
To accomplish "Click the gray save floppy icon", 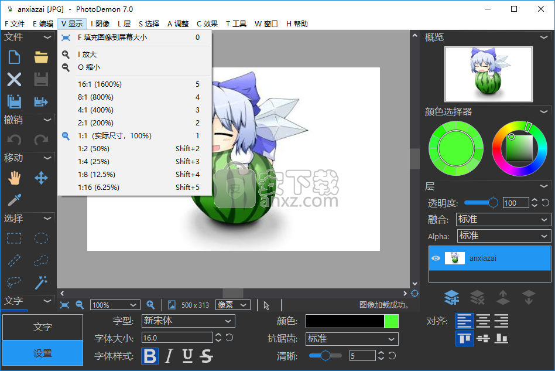I will pos(41,79).
